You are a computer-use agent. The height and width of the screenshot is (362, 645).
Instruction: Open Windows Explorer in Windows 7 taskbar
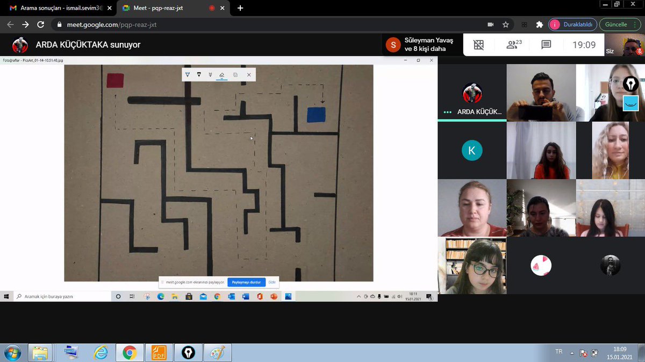(x=40, y=353)
